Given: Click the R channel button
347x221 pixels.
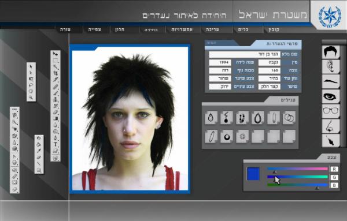Looking at the screenshot, I should 334,169.
